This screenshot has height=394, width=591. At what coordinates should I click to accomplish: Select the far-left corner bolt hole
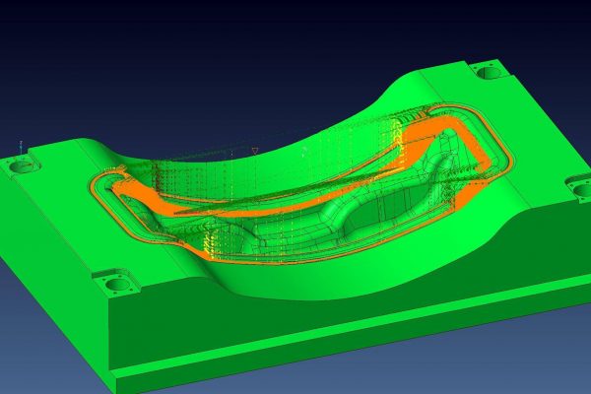pyautogui.click(x=20, y=165)
